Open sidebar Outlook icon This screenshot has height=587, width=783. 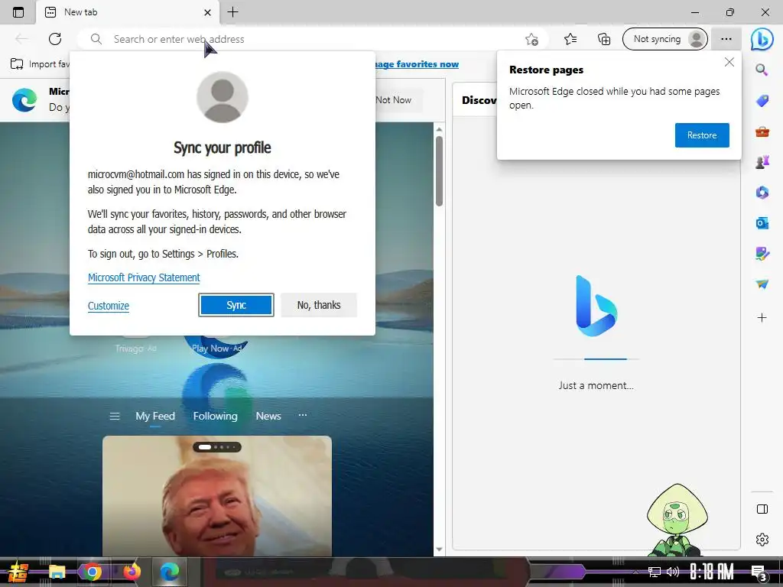click(x=762, y=223)
